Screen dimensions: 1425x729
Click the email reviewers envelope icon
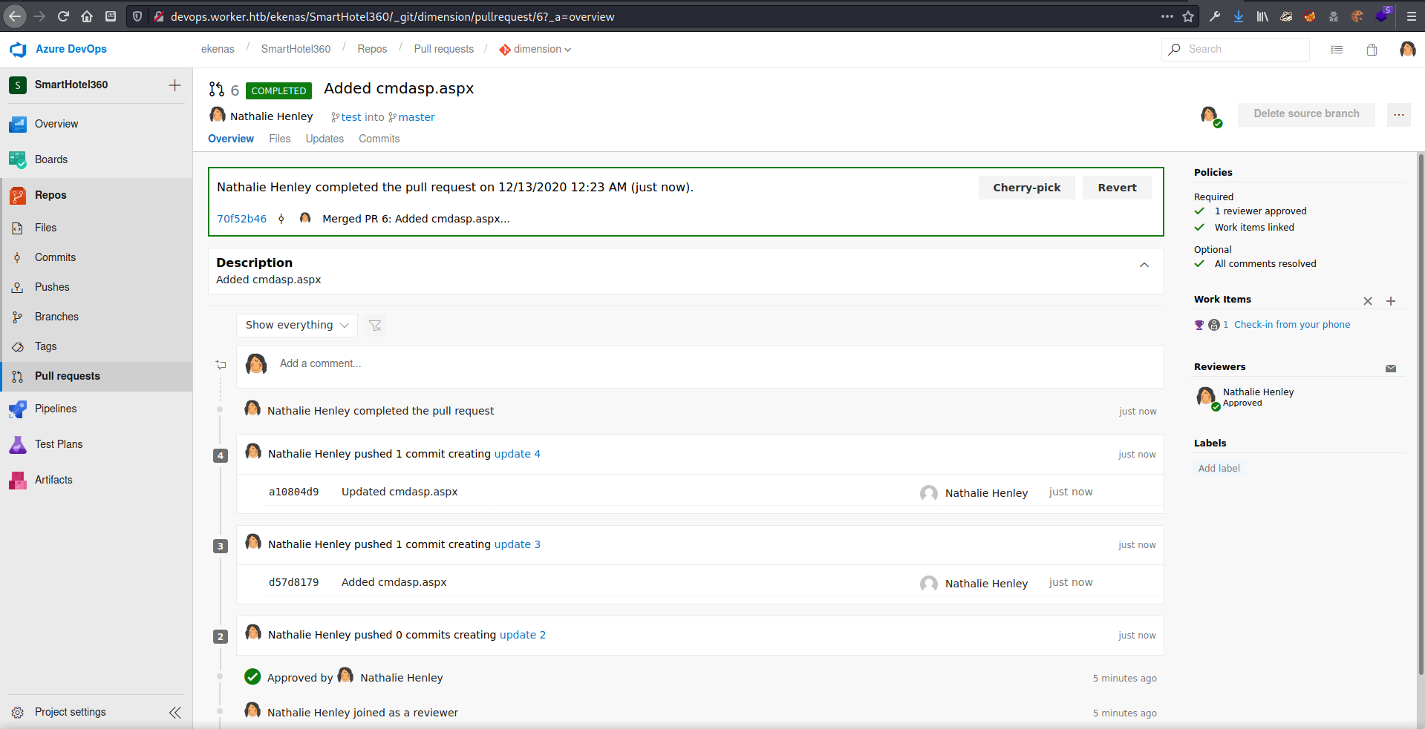[x=1391, y=369]
